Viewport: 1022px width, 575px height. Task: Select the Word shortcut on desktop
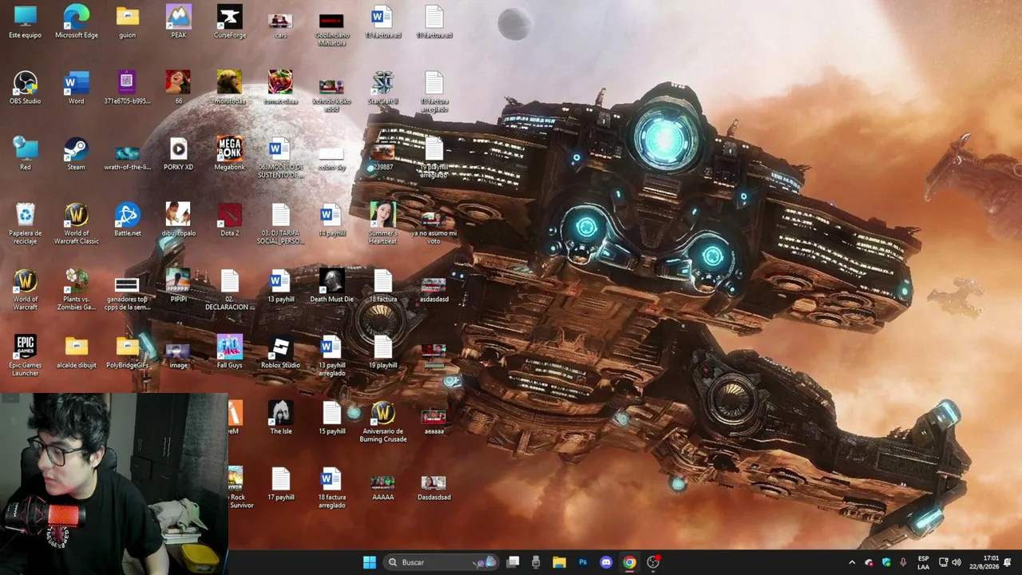tap(77, 88)
